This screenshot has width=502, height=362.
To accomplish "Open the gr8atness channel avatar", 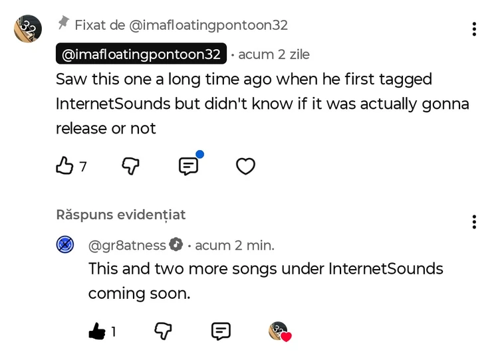I will coord(65,244).
